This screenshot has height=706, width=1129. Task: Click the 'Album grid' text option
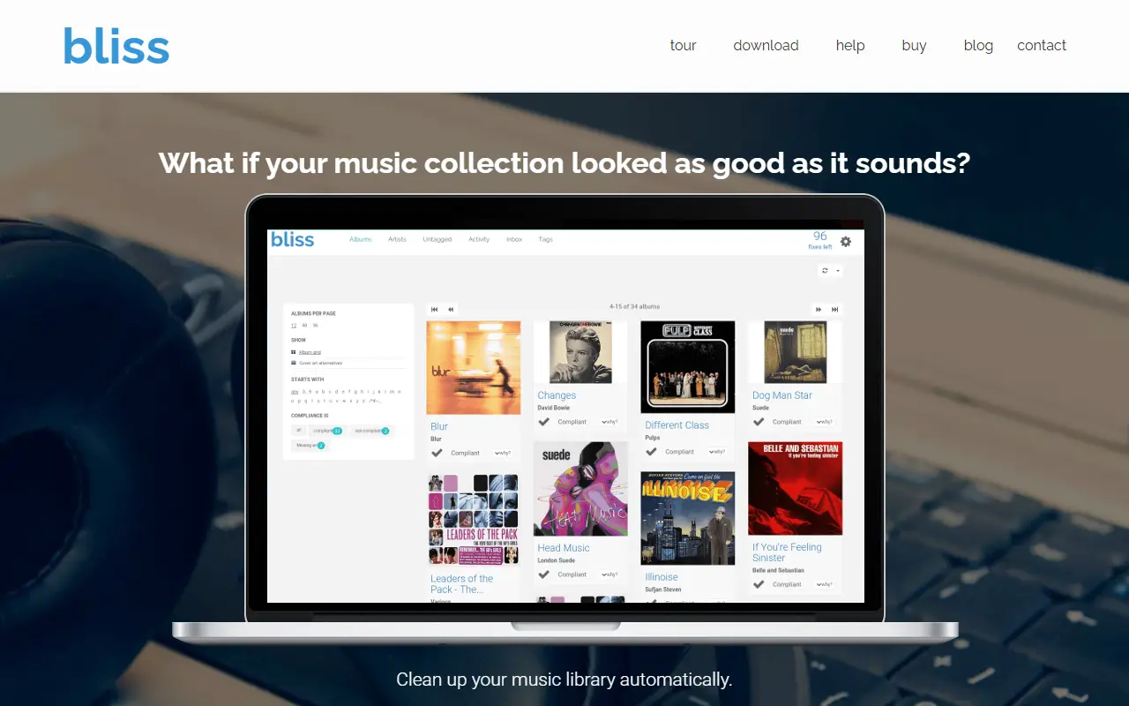[x=310, y=352]
